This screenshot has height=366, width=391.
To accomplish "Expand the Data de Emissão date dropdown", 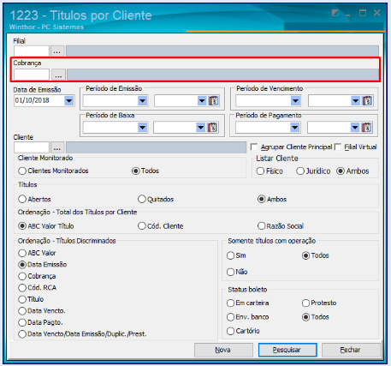I will 68,100.
